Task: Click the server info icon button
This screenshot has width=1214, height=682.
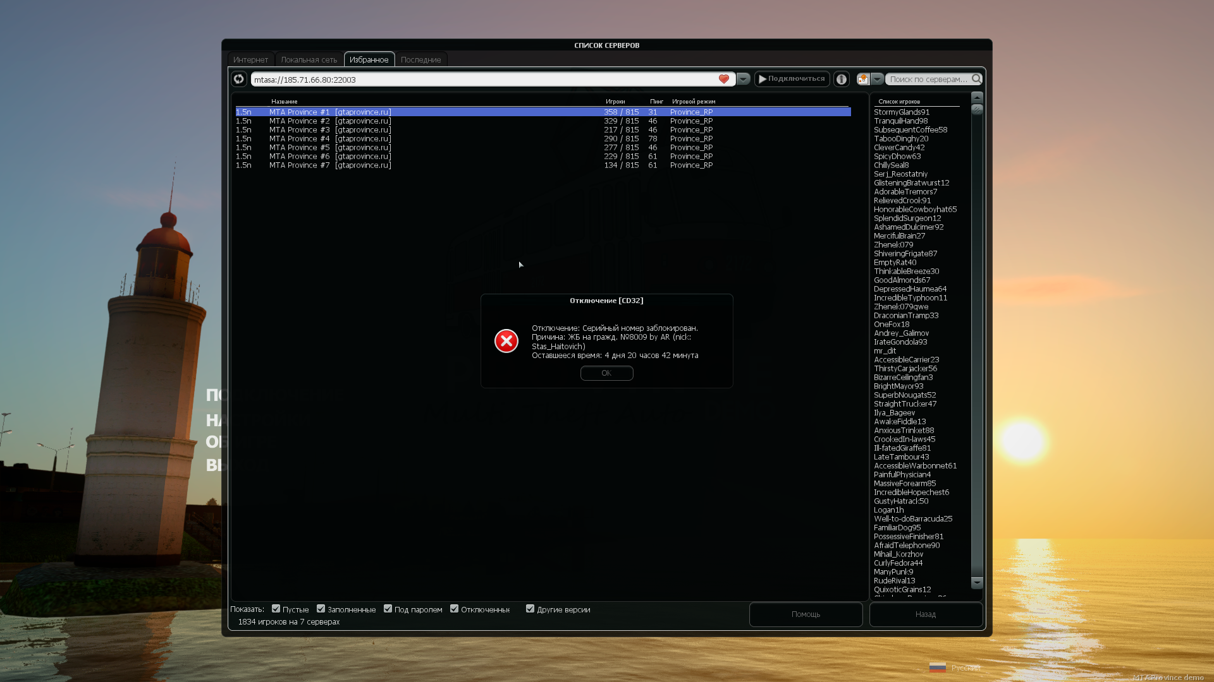Action: pos(841,79)
